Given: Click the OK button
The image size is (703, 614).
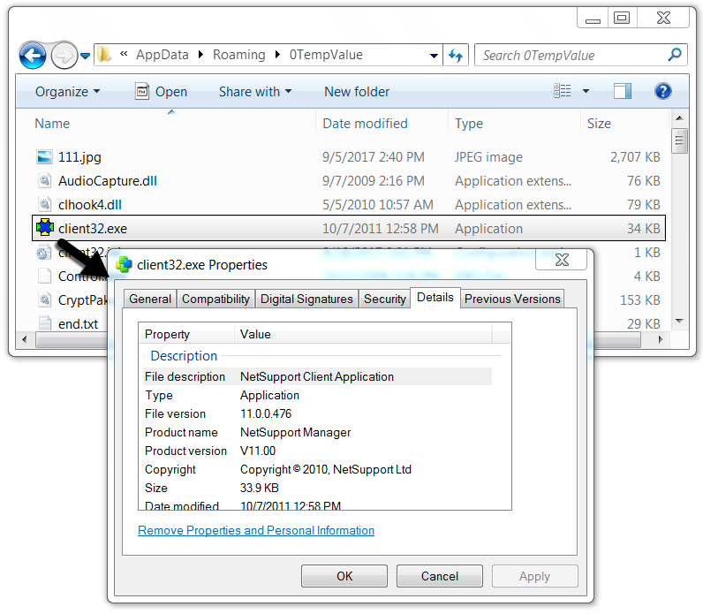Looking at the screenshot, I should click(344, 576).
